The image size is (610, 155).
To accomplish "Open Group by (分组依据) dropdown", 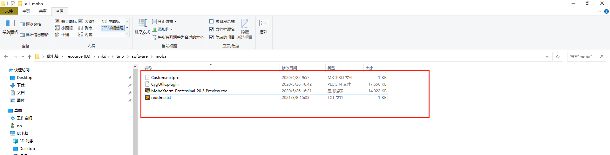I will pos(164,22).
